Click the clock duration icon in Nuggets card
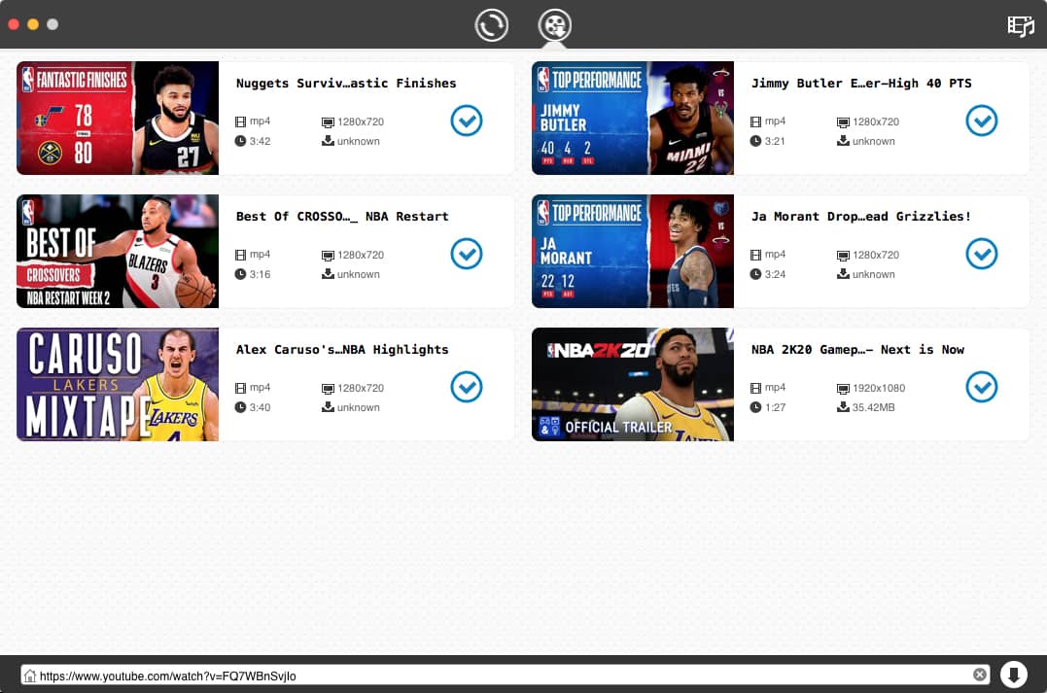This screenshot has width=1047, height=693. pyautogui.click(x=240, y=141)
